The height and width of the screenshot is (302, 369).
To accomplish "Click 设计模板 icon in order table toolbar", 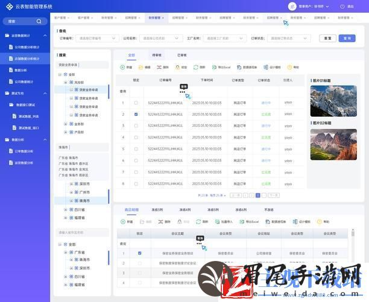I will coord(266,67).
